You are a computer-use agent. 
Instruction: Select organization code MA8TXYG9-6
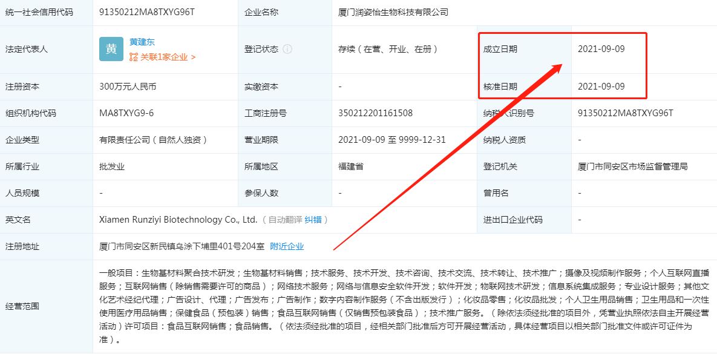(x=126, y=113)
